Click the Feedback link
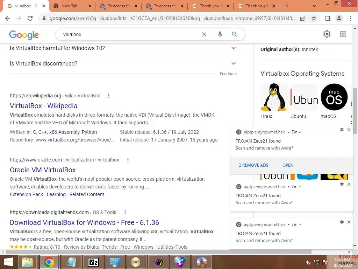The width and height of the screenshot is (358, 269). 229,74
